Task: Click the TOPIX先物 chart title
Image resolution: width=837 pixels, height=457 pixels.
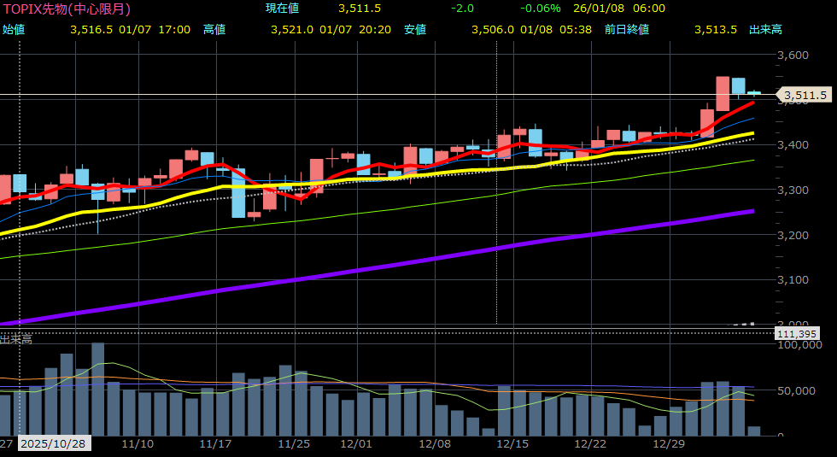Action: 67,9
